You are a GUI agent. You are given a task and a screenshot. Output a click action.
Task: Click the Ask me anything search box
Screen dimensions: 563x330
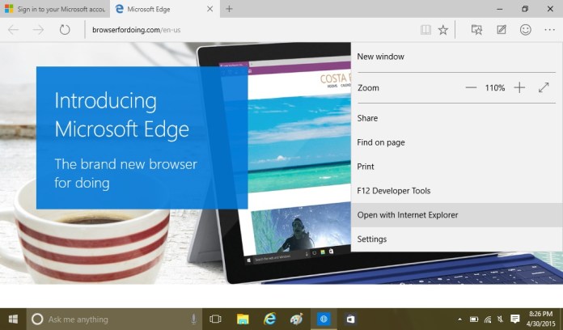[x=114, y=319]
